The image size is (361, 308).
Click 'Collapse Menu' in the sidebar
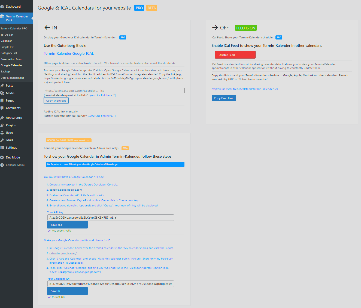click(15, 165)
